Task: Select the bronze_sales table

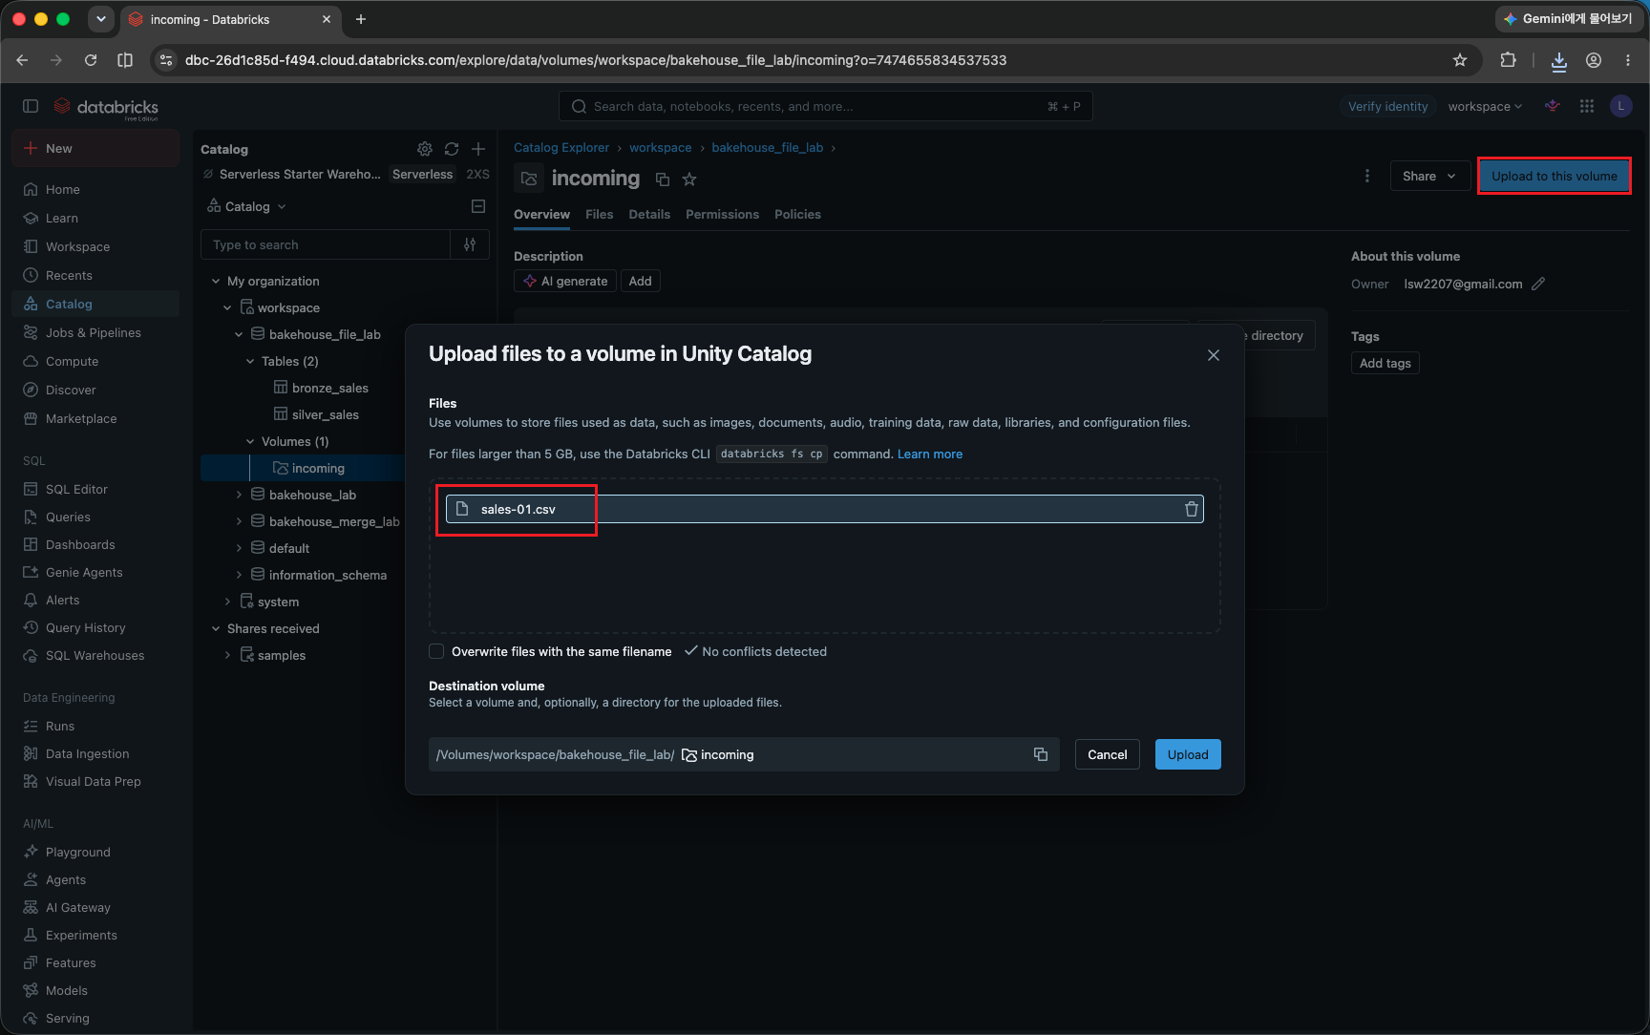Action: pos(330,388)
